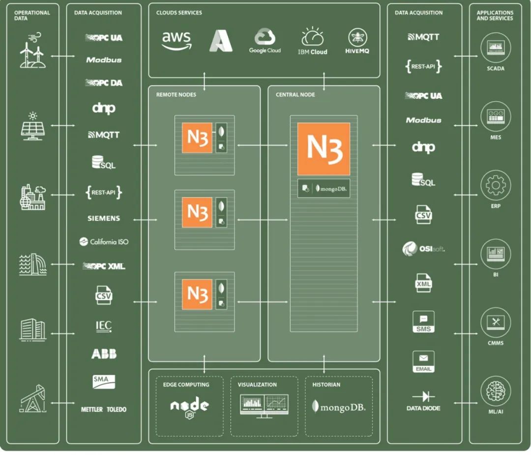Click the VISUALIZATION heading
The height and width of the screenshot is (455, 531).
point(257,385)
